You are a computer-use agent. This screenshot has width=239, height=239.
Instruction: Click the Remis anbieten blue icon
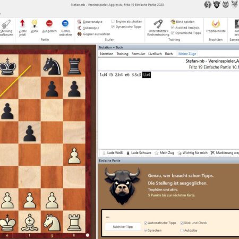click(65, 23)
